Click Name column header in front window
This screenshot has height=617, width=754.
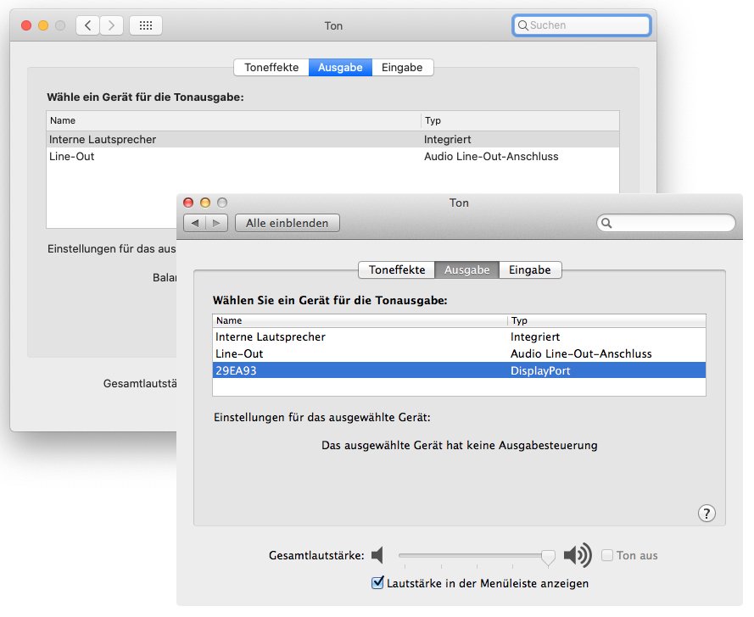(x=360, y=320)
